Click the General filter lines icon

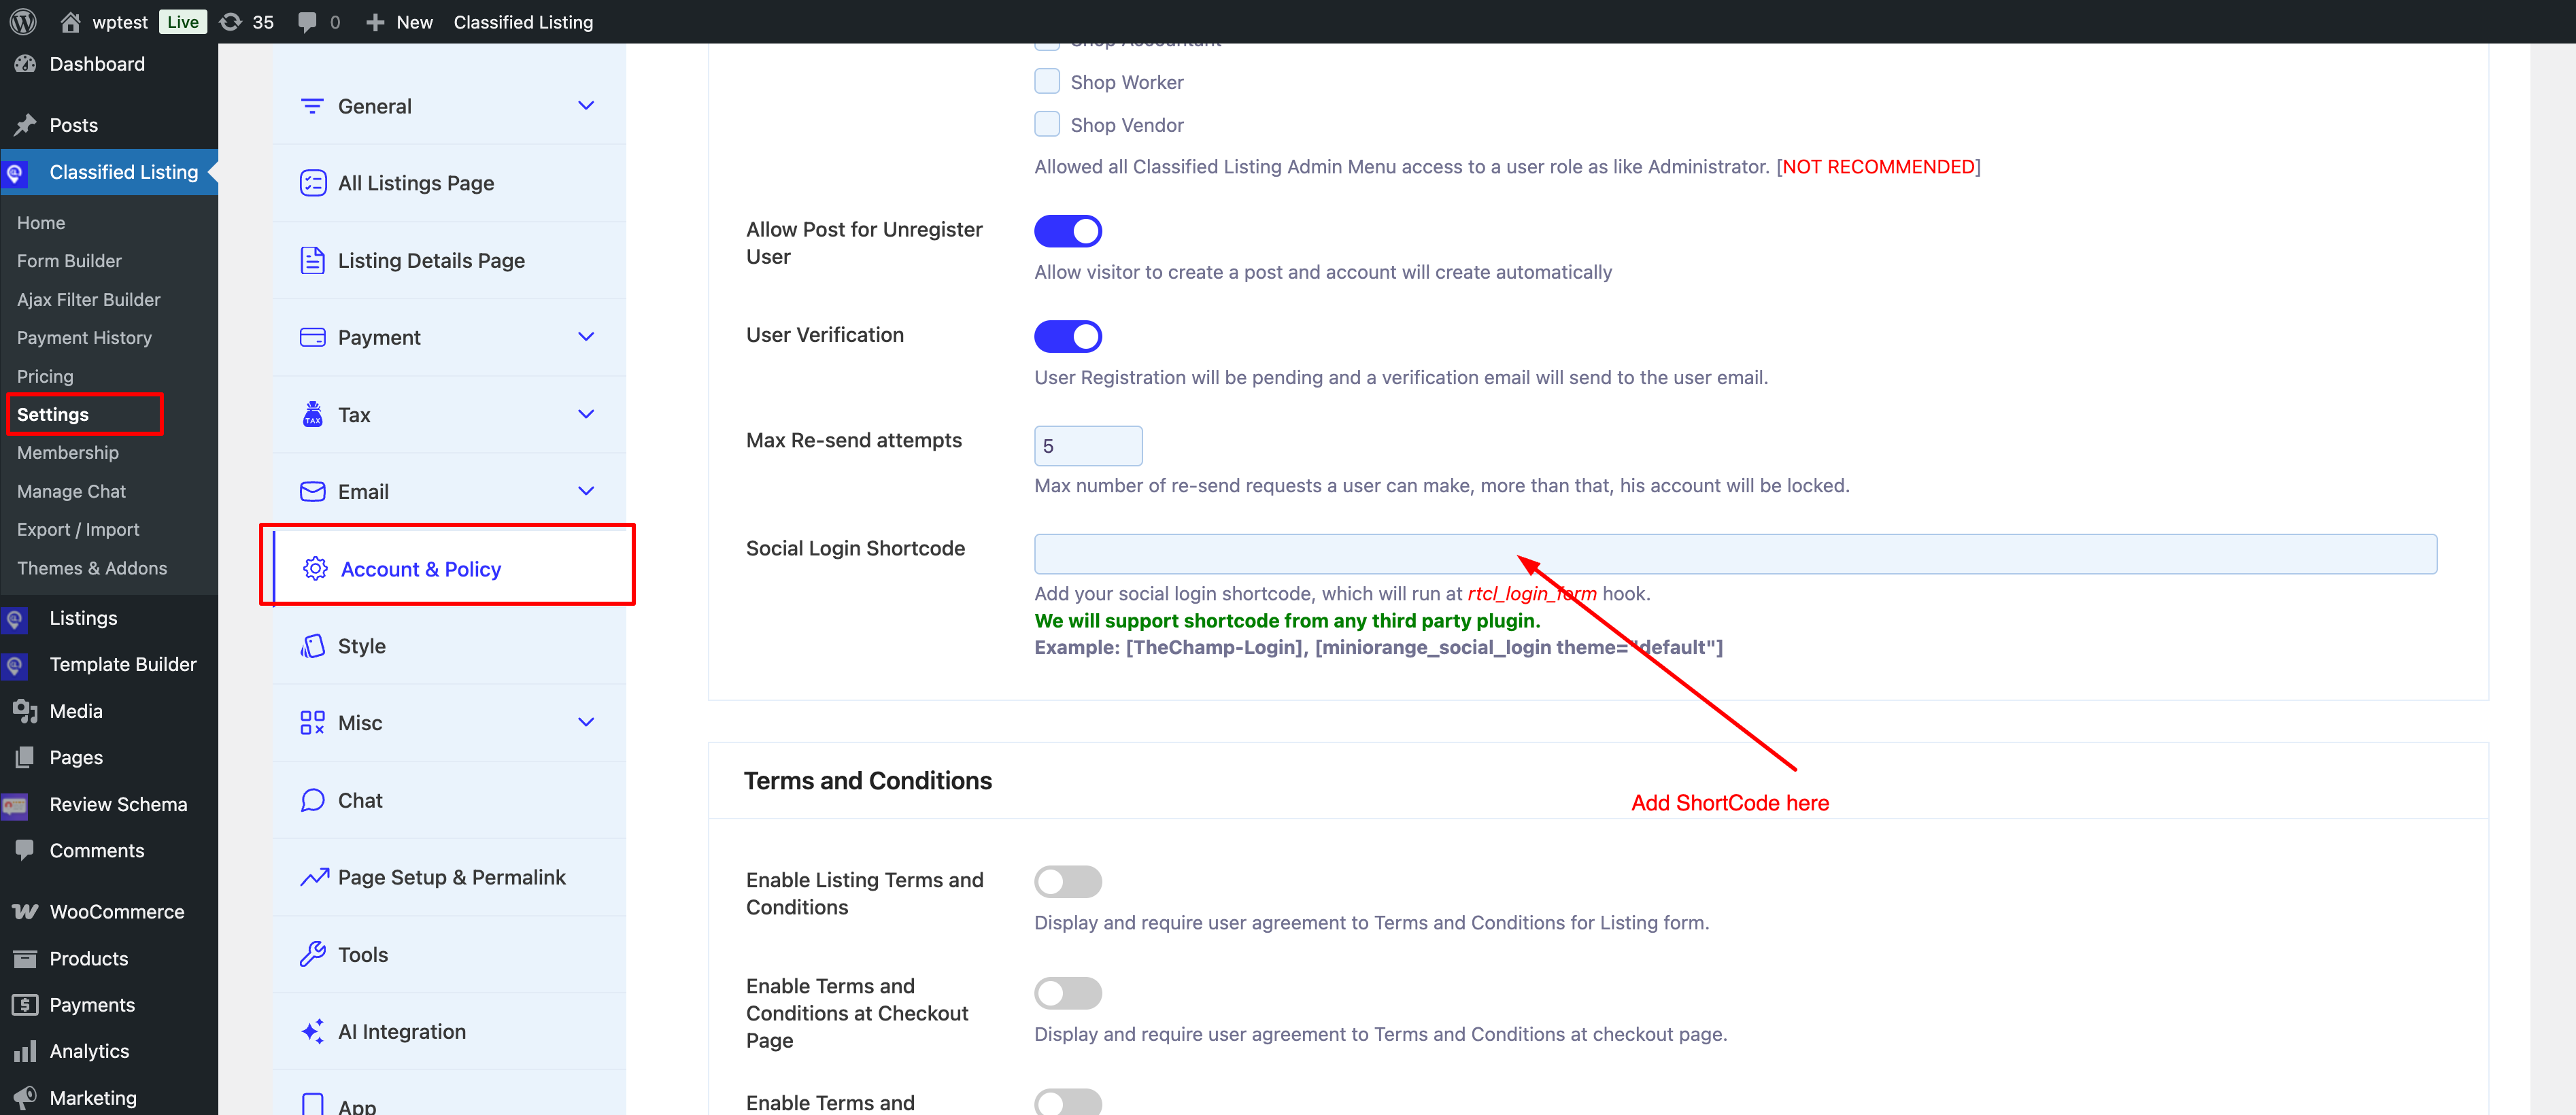(312, 106)
